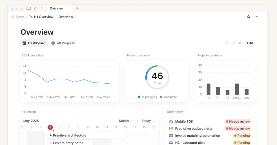Image resolution: width=277 pixels, height=145 pixels.
Task: Go back with the left arrow
Action: (x=35, y=8)
